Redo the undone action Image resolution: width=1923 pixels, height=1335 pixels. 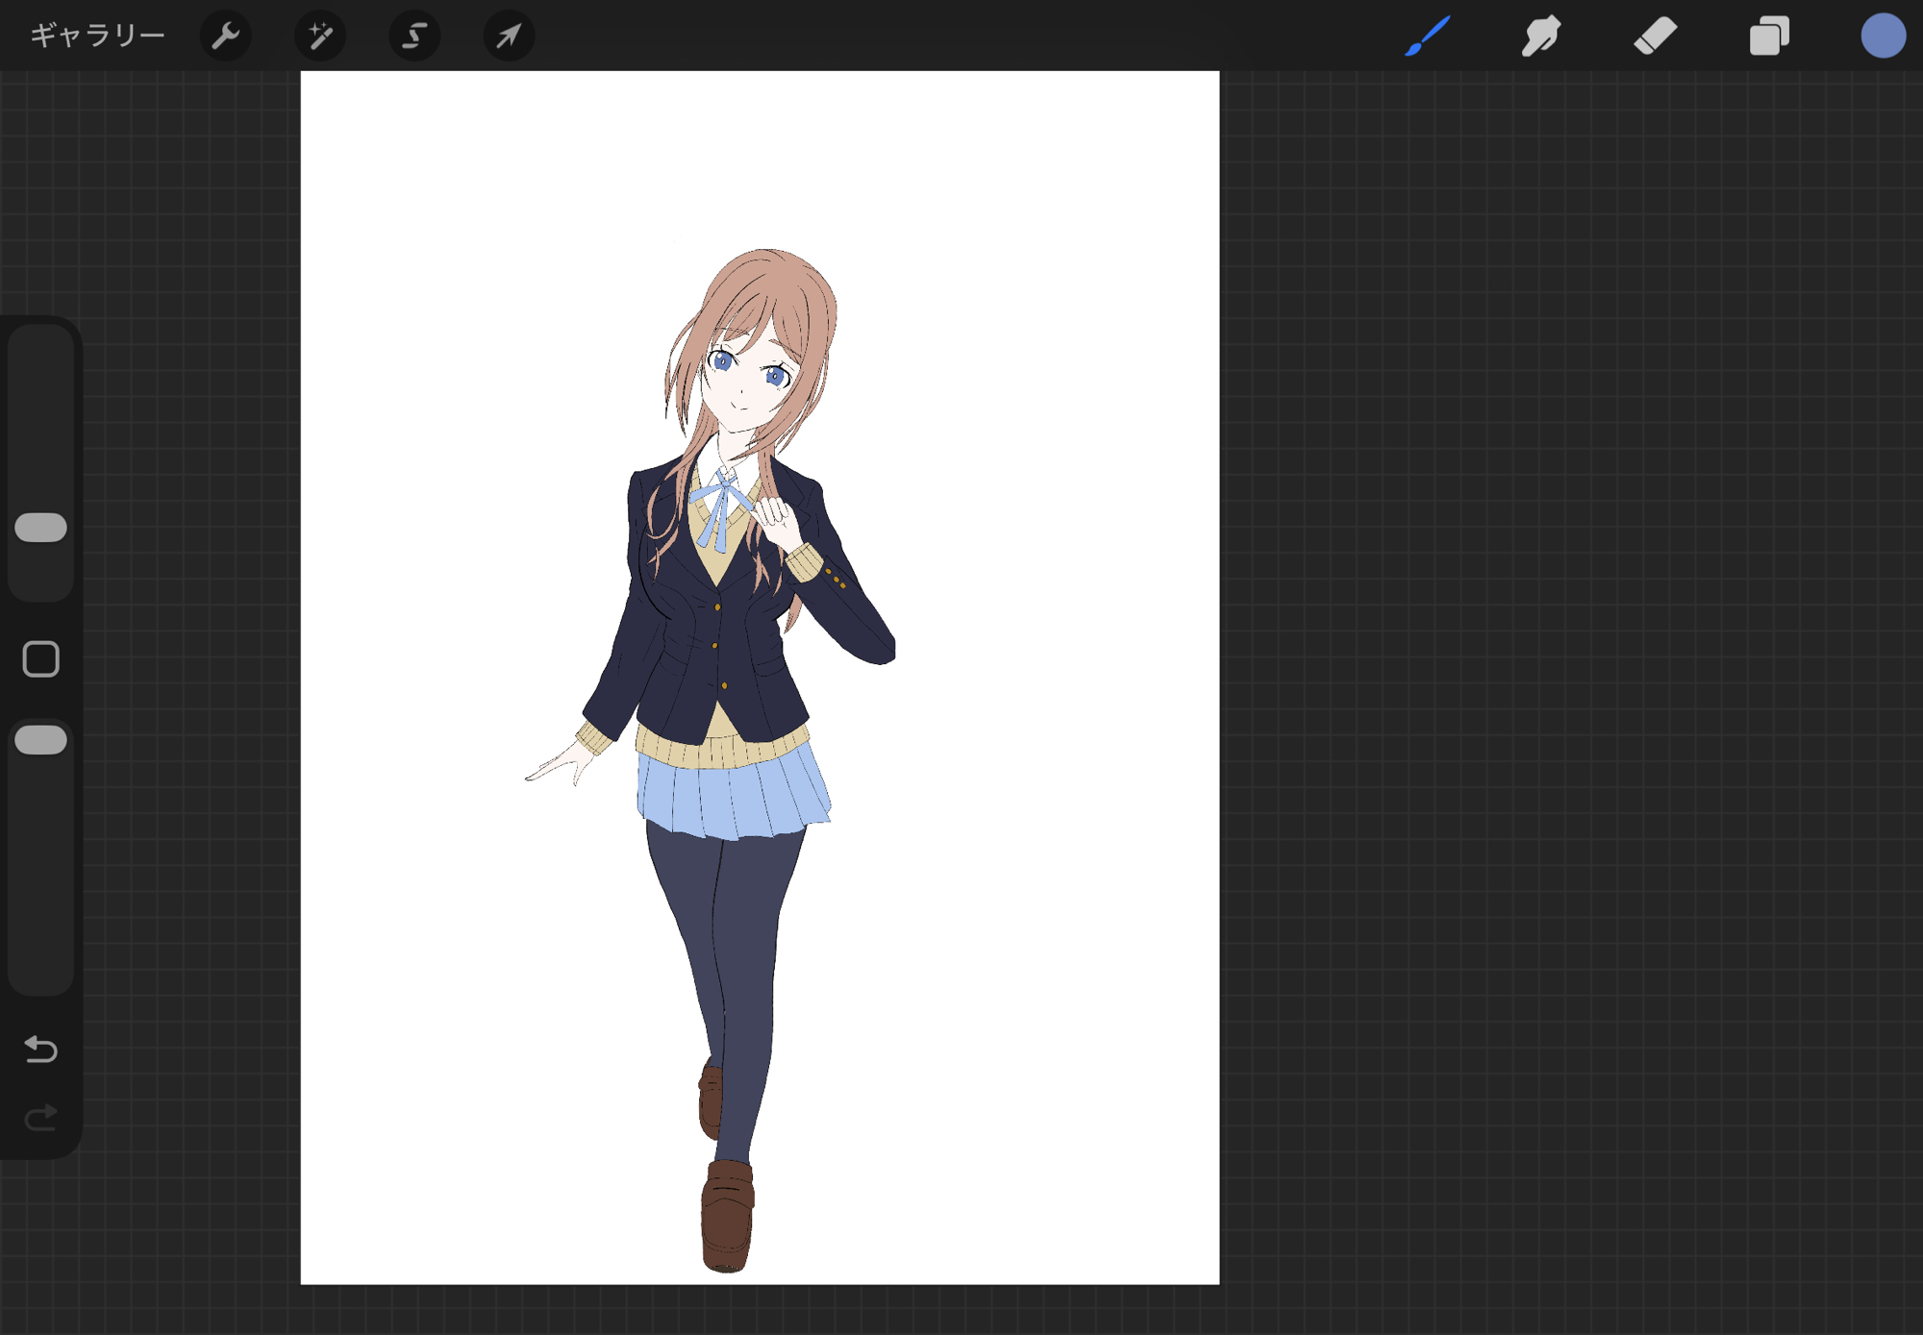[x=40, y=1118]
